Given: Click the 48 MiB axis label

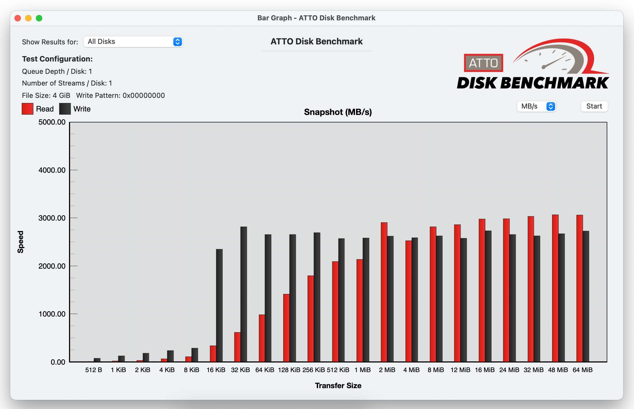Looking at the screenshot, I should (558, 370).
